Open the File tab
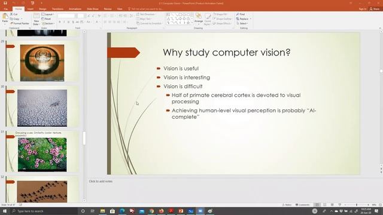The height and width of the screenshot is (215, 383). pyautogui.click(x=5, y=9)
